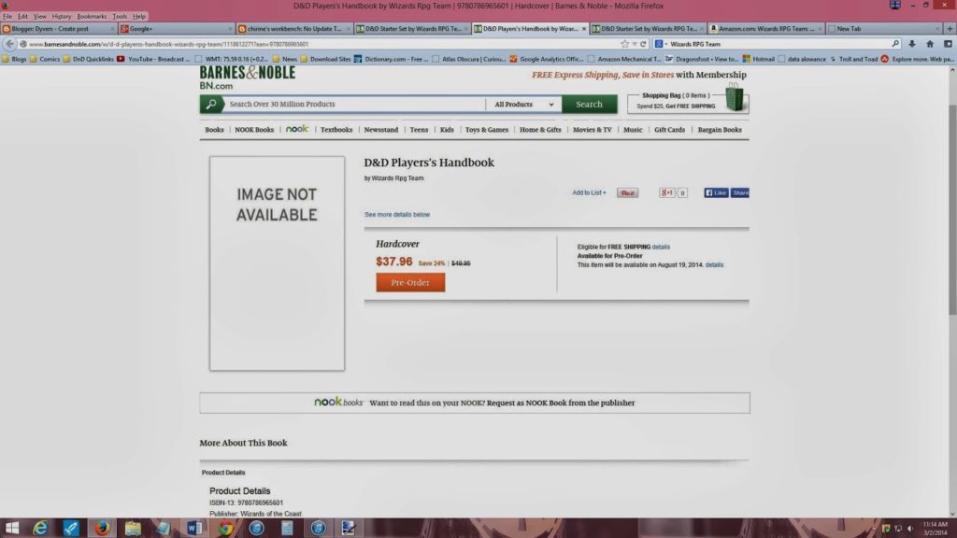The image size is (957, 538).
Task: Reload the page using the refresh icon
Action: tap(643, 44)
